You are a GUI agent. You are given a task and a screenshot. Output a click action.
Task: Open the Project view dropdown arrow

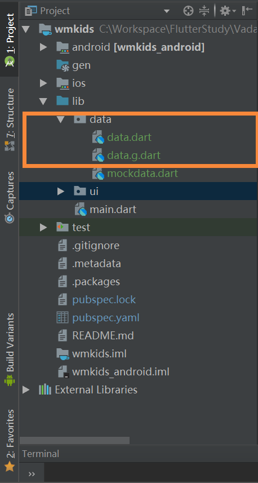click(167, 11)
